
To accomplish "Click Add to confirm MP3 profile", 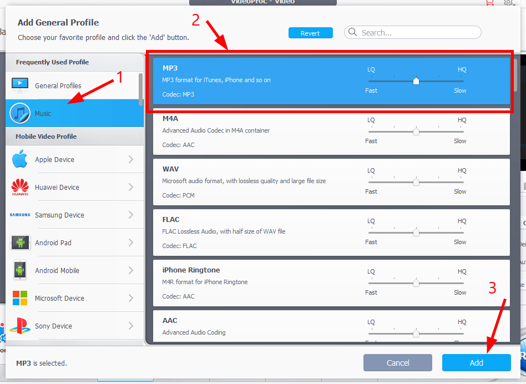I will 476,362.
